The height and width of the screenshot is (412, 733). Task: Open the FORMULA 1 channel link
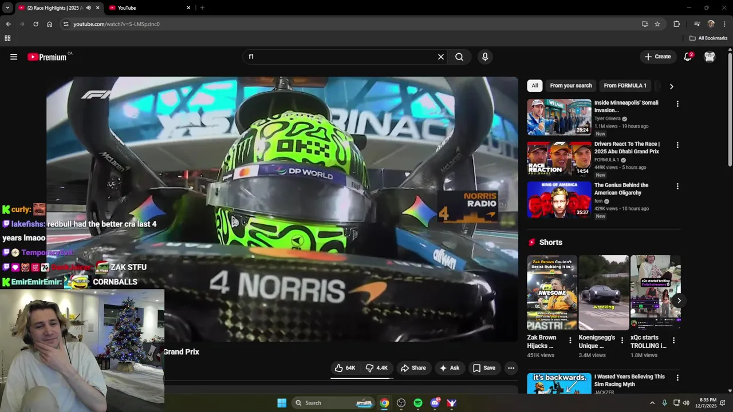(606, 160)
